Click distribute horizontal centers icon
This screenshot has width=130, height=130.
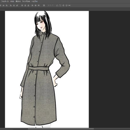point(36,5)
